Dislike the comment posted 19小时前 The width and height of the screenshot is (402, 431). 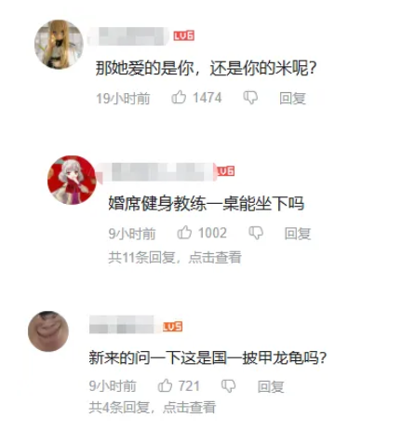click(x=250, y=98)
